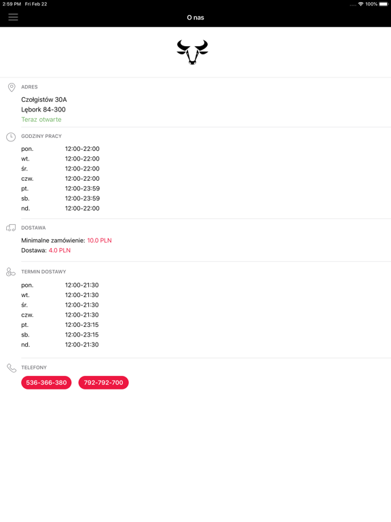Tap the 'Minimalne zamówienie:' label
This screenshot has width=391, height=522.
(x=53, y=241)
